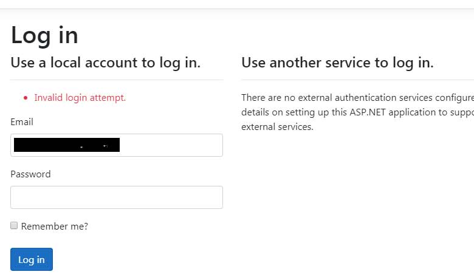Click the divider under the local account heading
Screen dimensions: 474x280
pos(117,80)
